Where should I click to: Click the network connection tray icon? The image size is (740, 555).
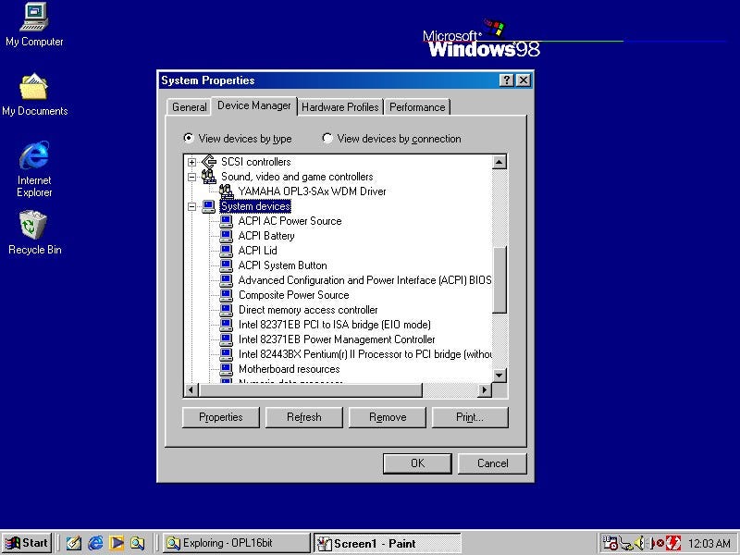pos(626,543)
